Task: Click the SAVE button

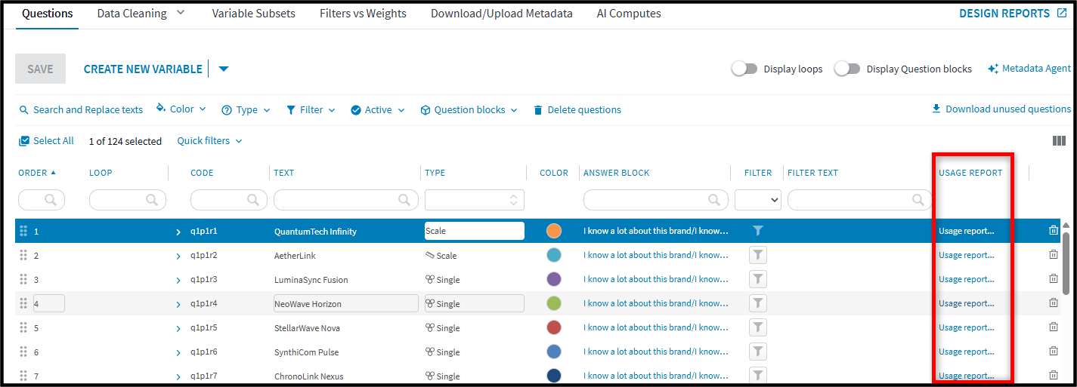Action: 41,69
